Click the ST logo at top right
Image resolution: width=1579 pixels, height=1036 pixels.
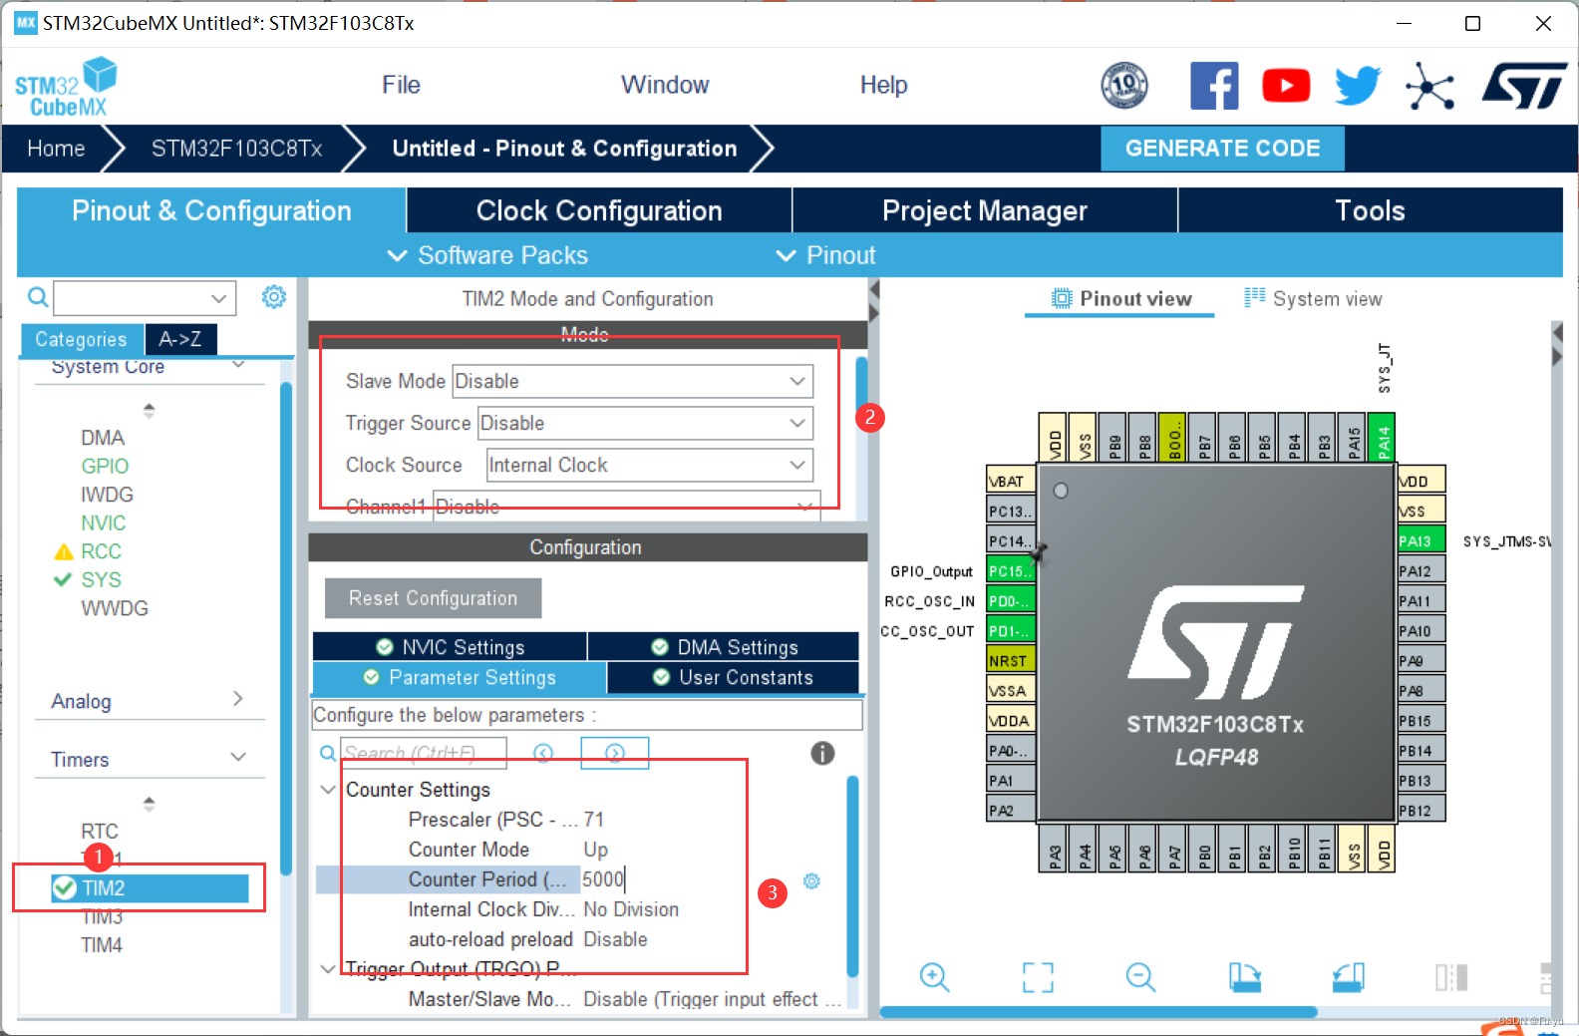click(x=1524, y=86)
